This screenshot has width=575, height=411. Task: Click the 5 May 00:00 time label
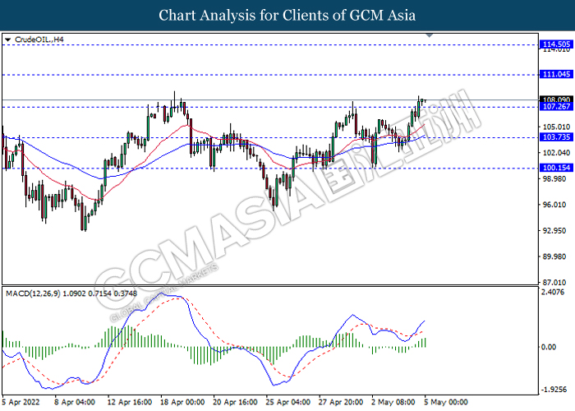(446, 402)
